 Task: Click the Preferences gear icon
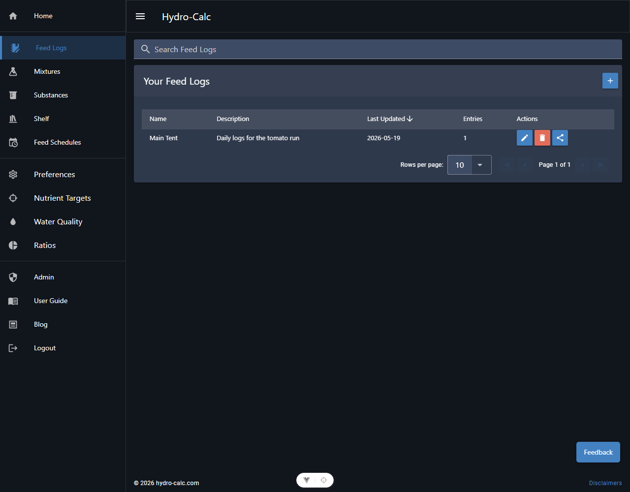pyautogui.click(x=13, y=175)
